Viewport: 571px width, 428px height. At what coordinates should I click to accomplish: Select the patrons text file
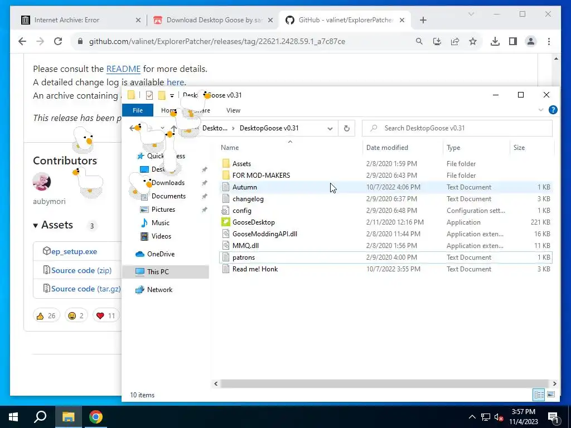click(x=244, y=257)
